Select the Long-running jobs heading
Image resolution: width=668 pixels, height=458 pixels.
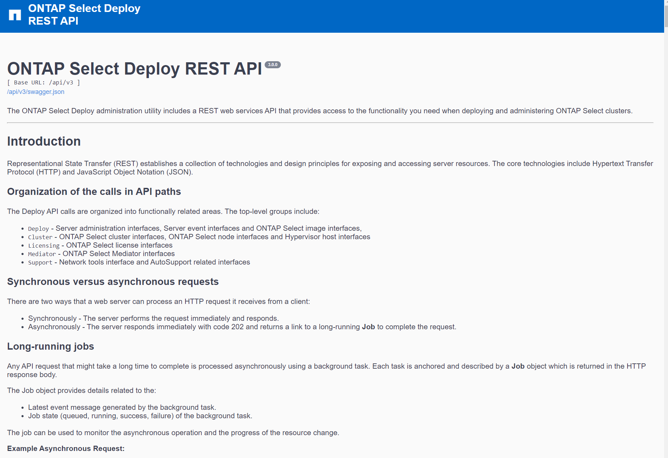click(50, 346)
